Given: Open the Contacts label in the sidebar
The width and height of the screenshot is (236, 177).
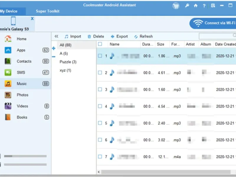Looking at the screenshot, I should (24, 61).
